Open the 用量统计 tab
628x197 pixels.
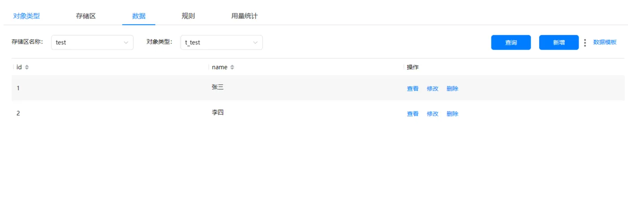[x=244, y=16]
